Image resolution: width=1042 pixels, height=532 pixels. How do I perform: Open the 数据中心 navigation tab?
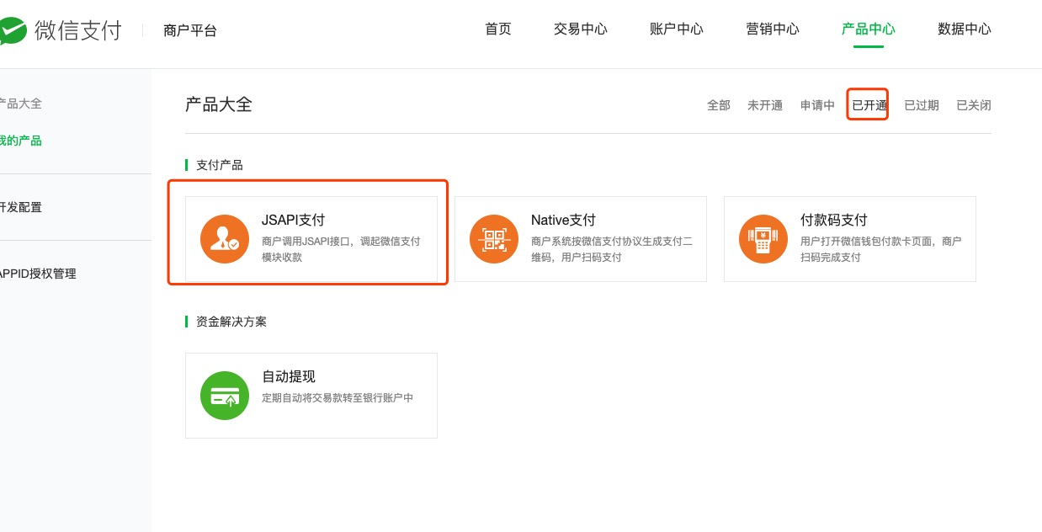click(x=965, y=29)
